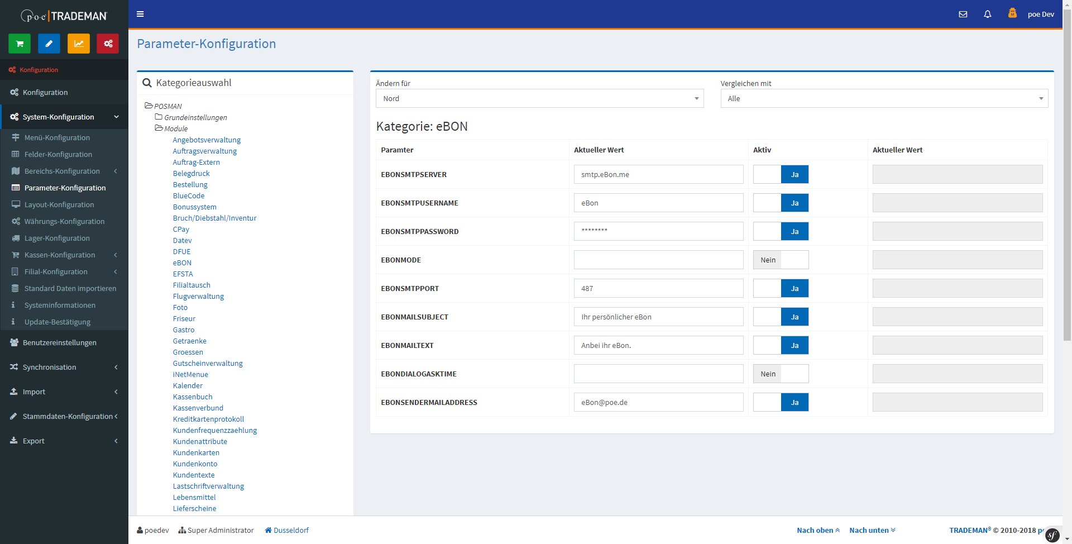Click the blue pencil edit icon button
The image size is (1072, 544).
(49, 44)
